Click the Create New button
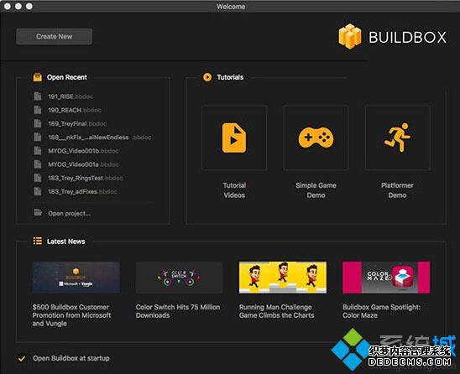Image resolution: width=460 pixels, height=374 pixels. point(55,37)
